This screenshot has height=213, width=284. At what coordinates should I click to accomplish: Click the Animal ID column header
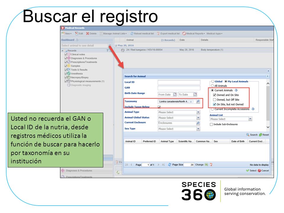tap(133, 141)
